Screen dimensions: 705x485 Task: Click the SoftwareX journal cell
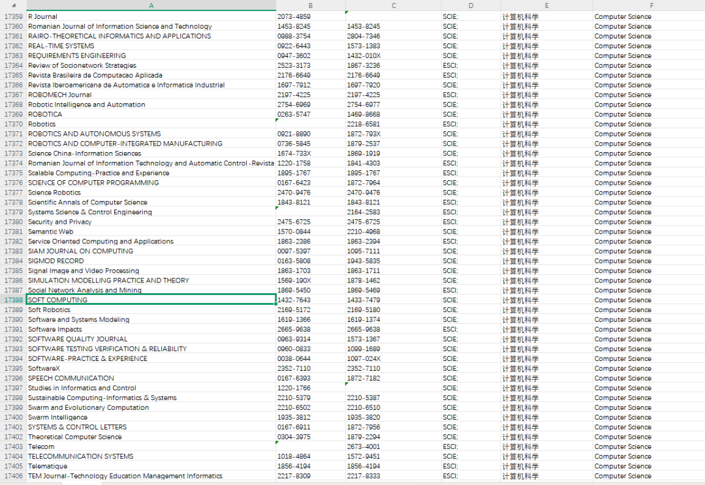tap(151, 369)
